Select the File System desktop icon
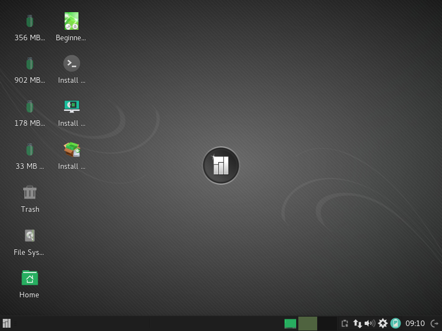 30,236
